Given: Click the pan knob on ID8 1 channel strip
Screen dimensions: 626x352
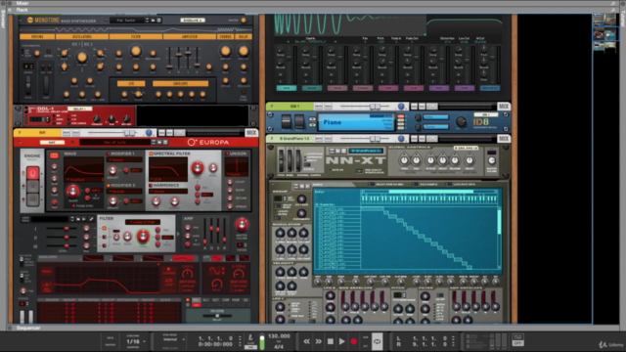Looking at the screenshot, I should tap(401, 107).
